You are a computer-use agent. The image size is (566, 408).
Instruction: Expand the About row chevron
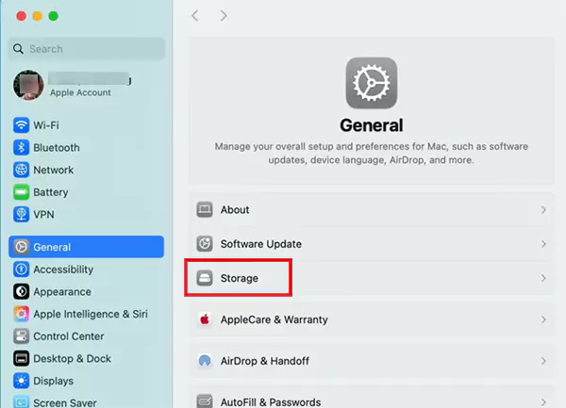(543, 210)
